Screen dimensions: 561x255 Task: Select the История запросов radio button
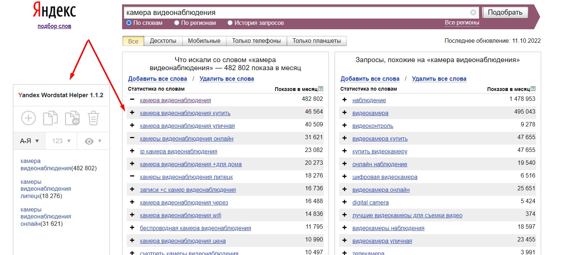coord(230,23)
